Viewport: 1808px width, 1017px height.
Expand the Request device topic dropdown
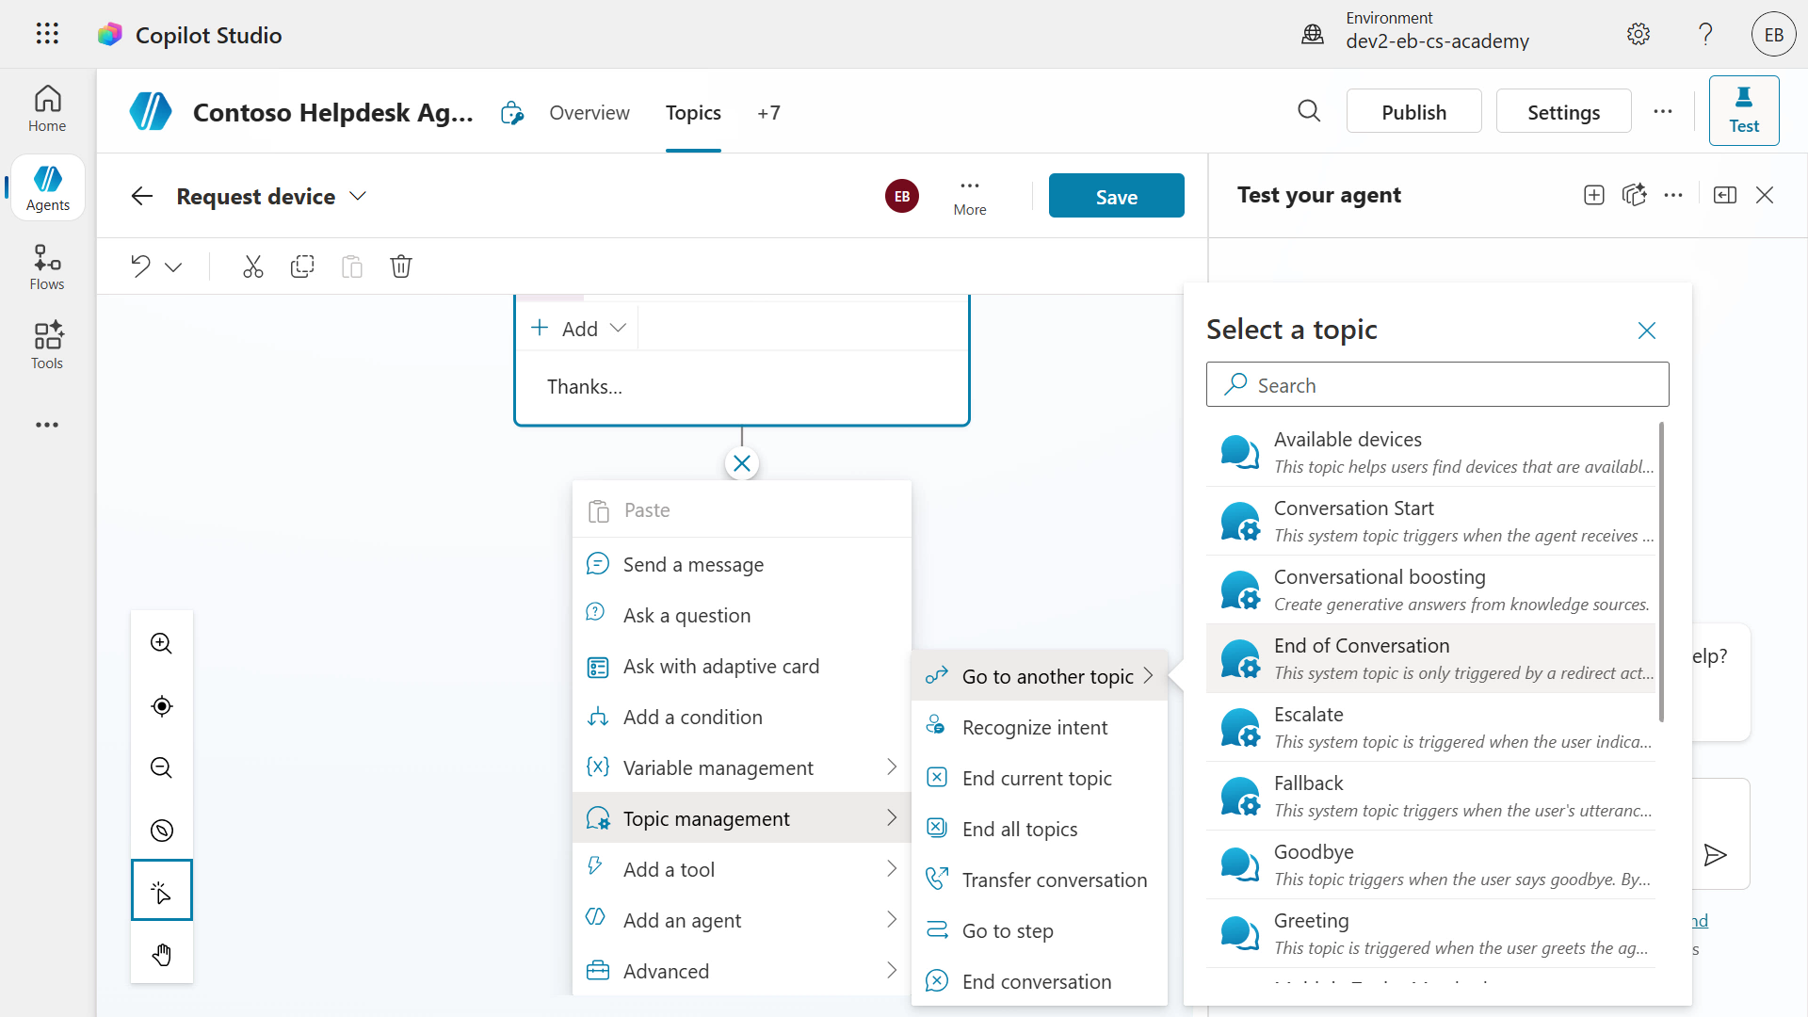point(358,196)
